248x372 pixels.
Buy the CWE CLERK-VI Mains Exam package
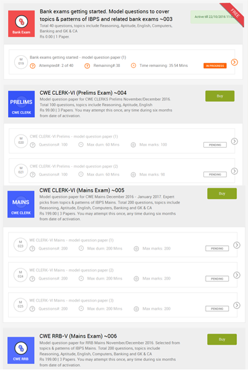222,193
